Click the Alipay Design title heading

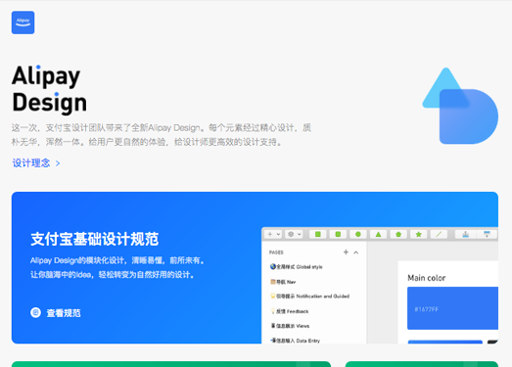(x=50, y=89)
